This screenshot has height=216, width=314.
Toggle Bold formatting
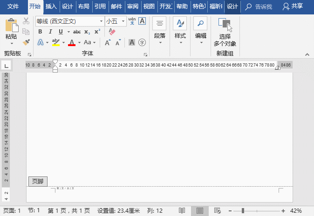point(40,32)
